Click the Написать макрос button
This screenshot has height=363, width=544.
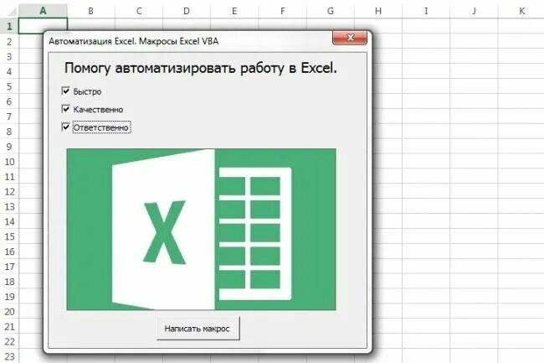click(x=198, y=329)
